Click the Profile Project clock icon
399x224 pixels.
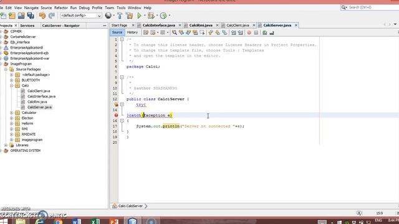163,16
